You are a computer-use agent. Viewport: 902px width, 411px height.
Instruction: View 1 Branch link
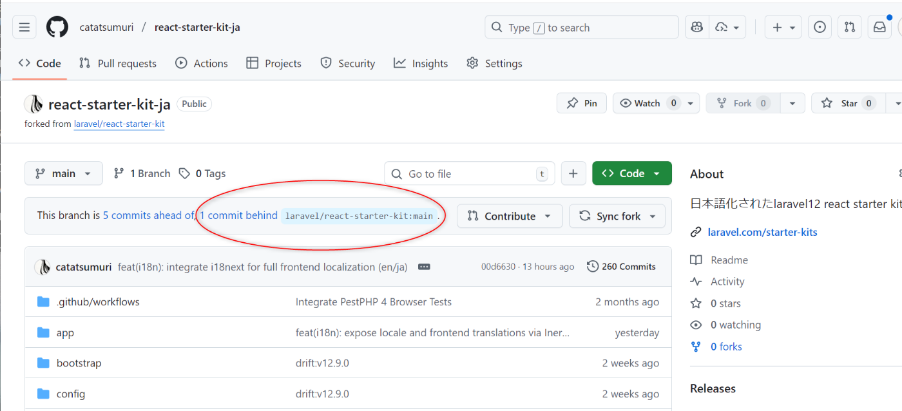(x=142, y=173)
